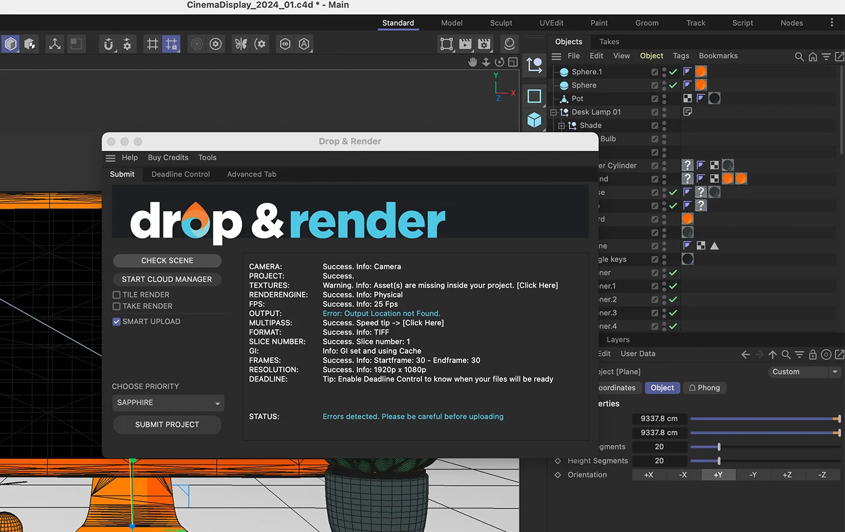Image resolution: width=845 pixels, height=532 pixels.
Task: Click the cube primitive icon beside viewport
Action: (534, 120)
